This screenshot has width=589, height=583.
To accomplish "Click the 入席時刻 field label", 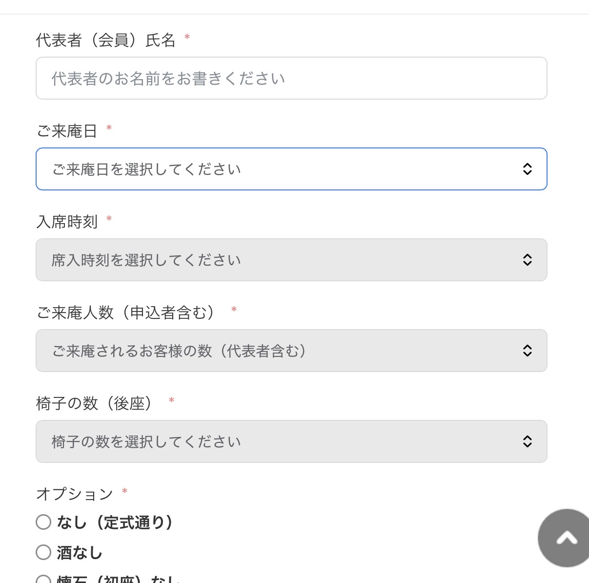I will (x=67, y=222).
